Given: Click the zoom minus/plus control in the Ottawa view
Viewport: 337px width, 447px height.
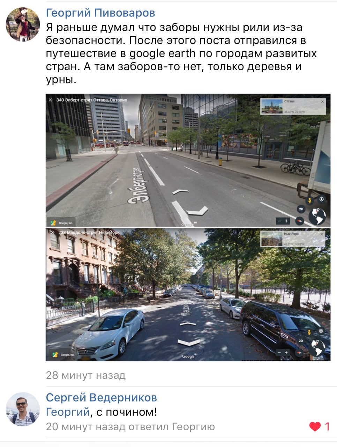Looking at the screenshot, I should pyautogui.click(x=283, y=221).
